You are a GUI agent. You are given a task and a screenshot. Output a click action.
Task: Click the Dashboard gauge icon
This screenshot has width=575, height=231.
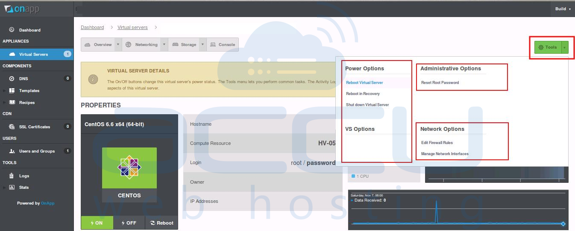[x=12, y=30]
